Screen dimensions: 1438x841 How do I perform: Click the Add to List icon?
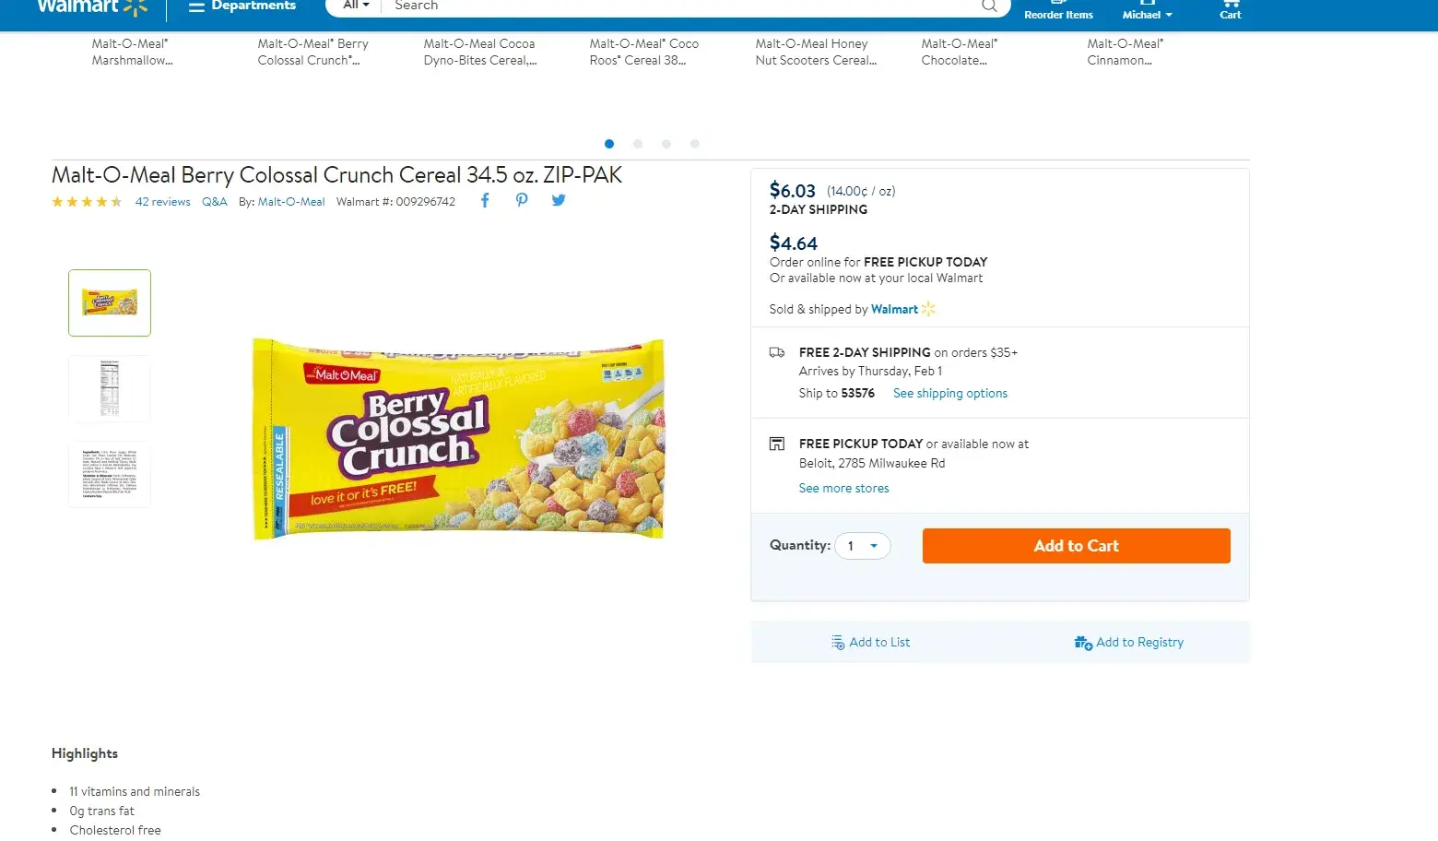pyautogui.click(x=838, y=643)
